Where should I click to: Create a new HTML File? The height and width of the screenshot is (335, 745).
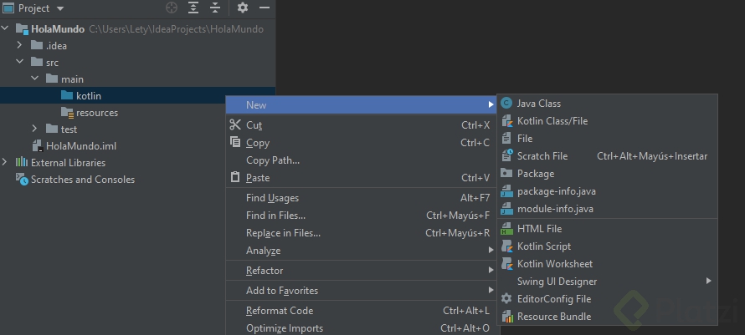tap(607, 229)
